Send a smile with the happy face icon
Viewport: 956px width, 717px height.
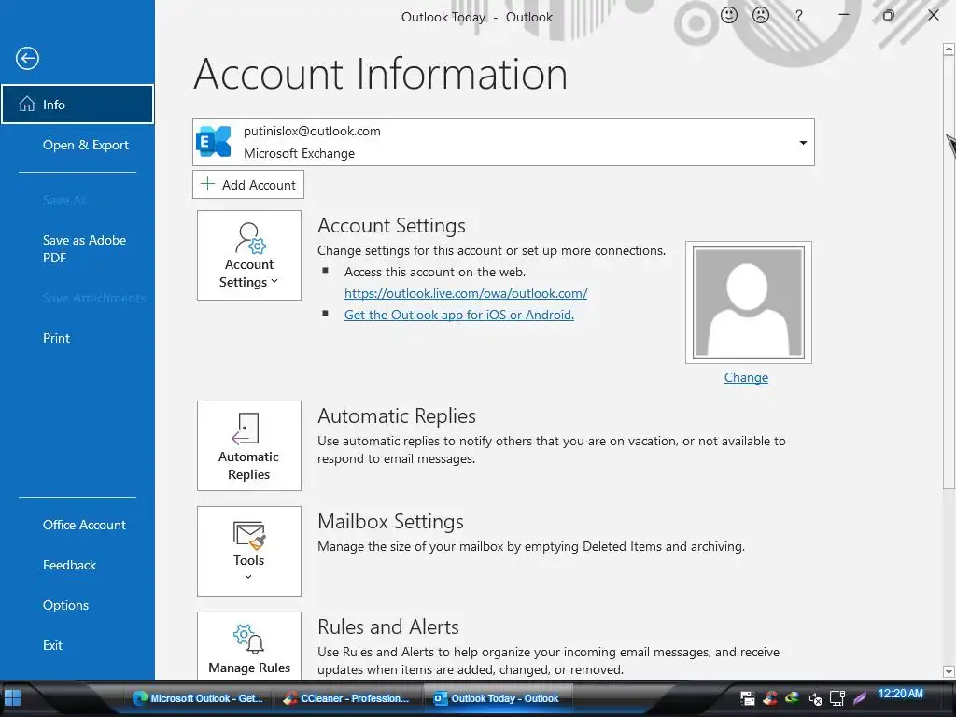tap(729, 15)
